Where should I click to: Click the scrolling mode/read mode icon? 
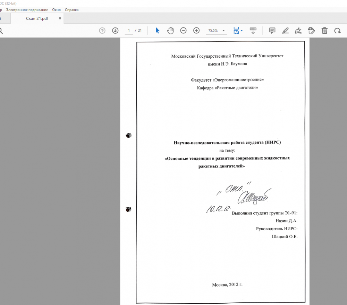(x=253, y=31)
